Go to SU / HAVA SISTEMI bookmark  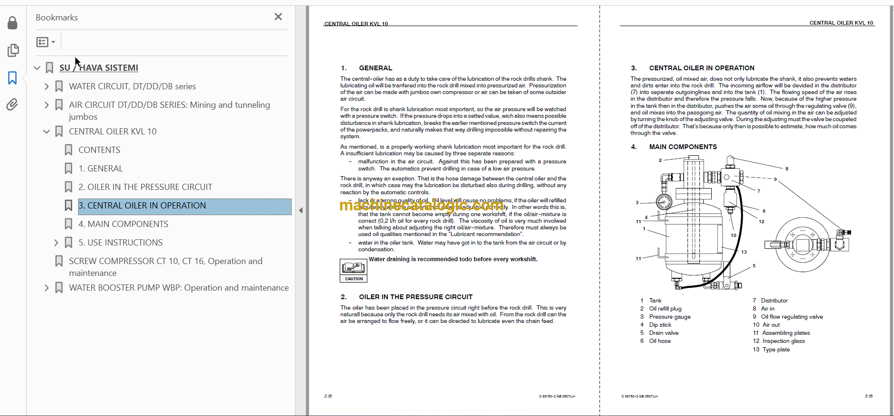(x=99, y=68)
